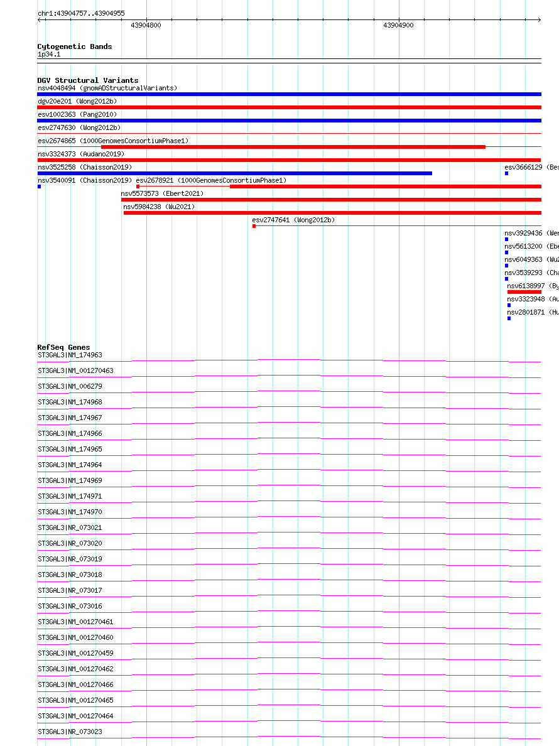
Task: Open variant nsv6049363 label
Action: click(531, 260)
